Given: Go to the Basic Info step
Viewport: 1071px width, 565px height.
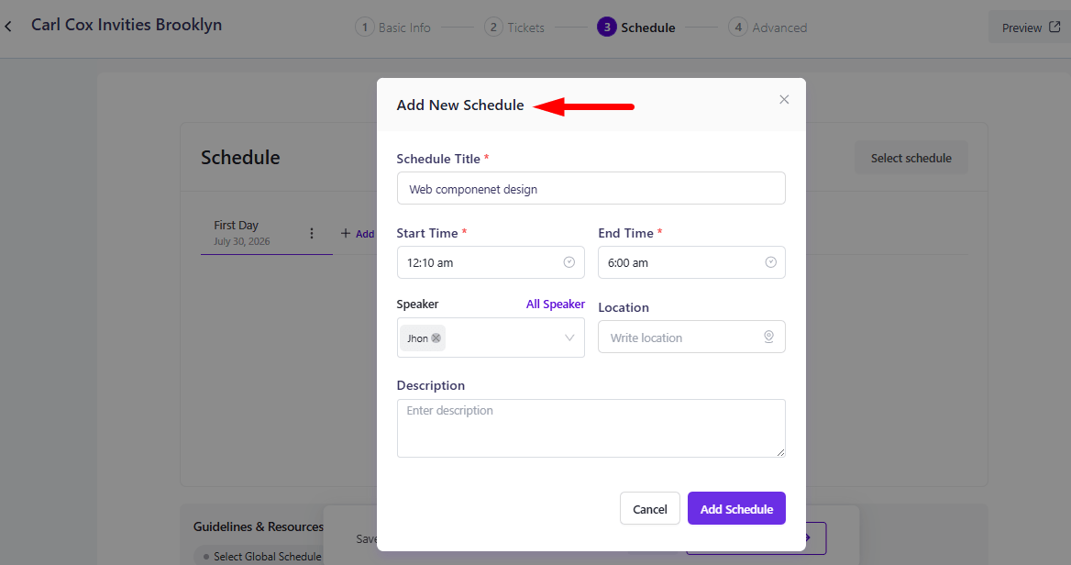Looking at the screenshot, I should [x=392, y=28].
